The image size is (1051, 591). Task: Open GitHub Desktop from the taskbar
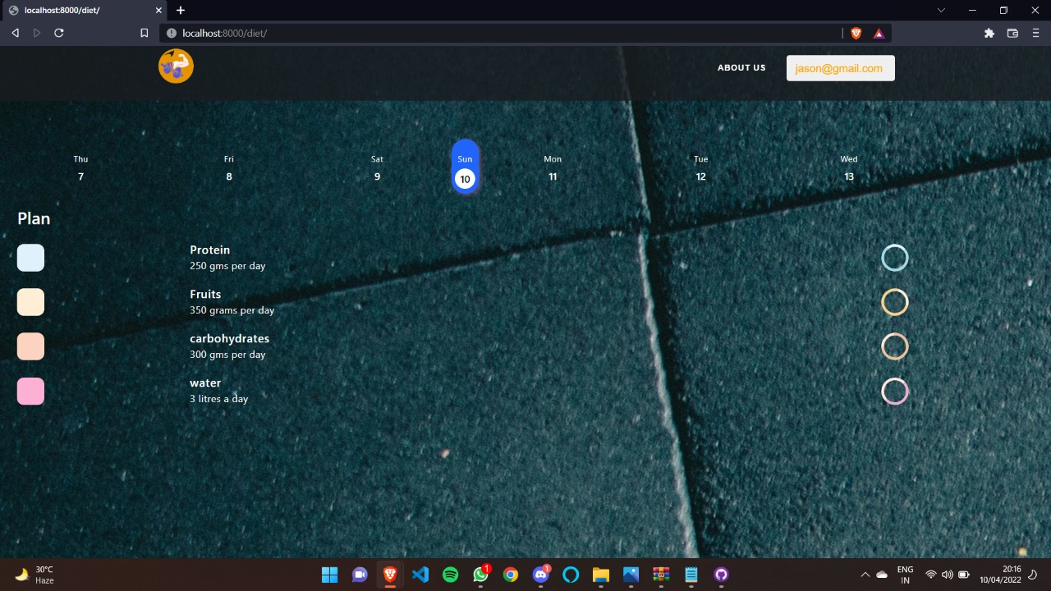(721, 575)
